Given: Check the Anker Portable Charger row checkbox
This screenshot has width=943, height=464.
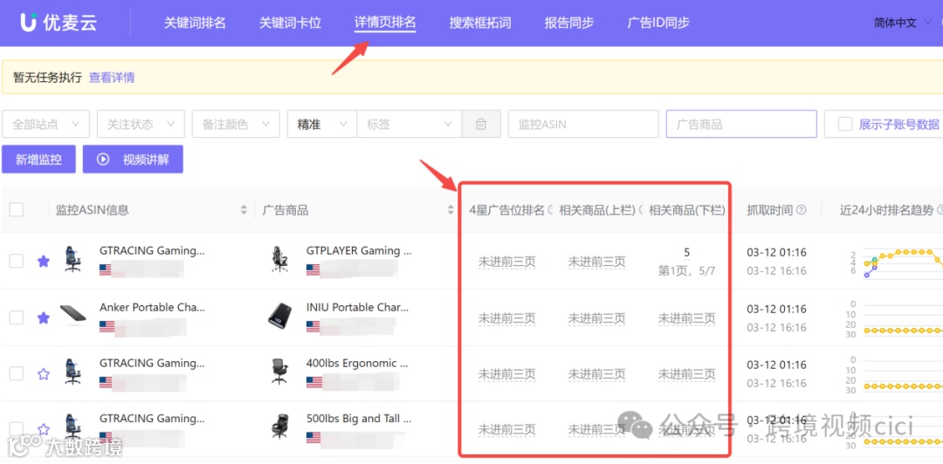Looking at the screenshot, I should click(17, 317).
